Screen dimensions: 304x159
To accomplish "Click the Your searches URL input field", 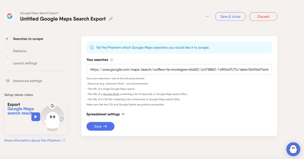I will pos(179,70).
